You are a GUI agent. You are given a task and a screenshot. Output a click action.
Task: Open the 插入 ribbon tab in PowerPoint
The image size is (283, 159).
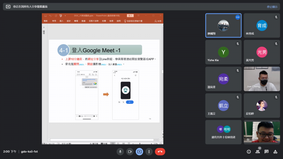61,21
